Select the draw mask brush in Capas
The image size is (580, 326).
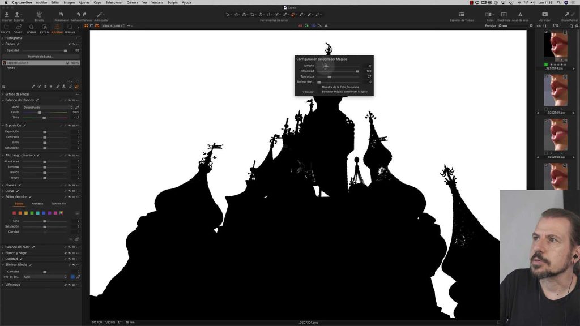(x=33, y=87)
